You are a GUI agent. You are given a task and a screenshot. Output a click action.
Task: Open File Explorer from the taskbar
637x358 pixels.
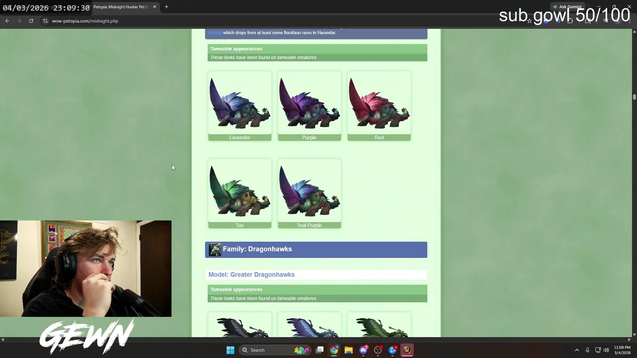pos(348,350)
